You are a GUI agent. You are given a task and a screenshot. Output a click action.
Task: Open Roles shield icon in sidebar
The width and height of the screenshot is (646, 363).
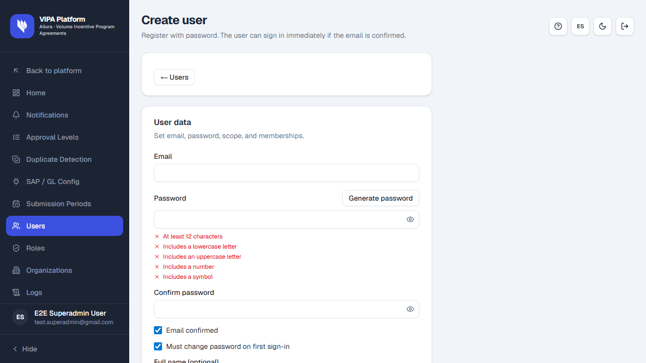click(x=16, y=248)
